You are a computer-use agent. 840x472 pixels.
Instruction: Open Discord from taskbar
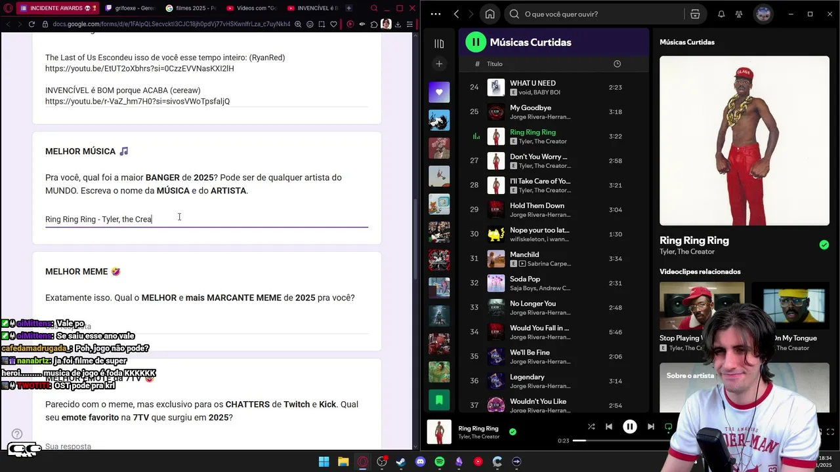pyautogui.click(x=421, y=462)
